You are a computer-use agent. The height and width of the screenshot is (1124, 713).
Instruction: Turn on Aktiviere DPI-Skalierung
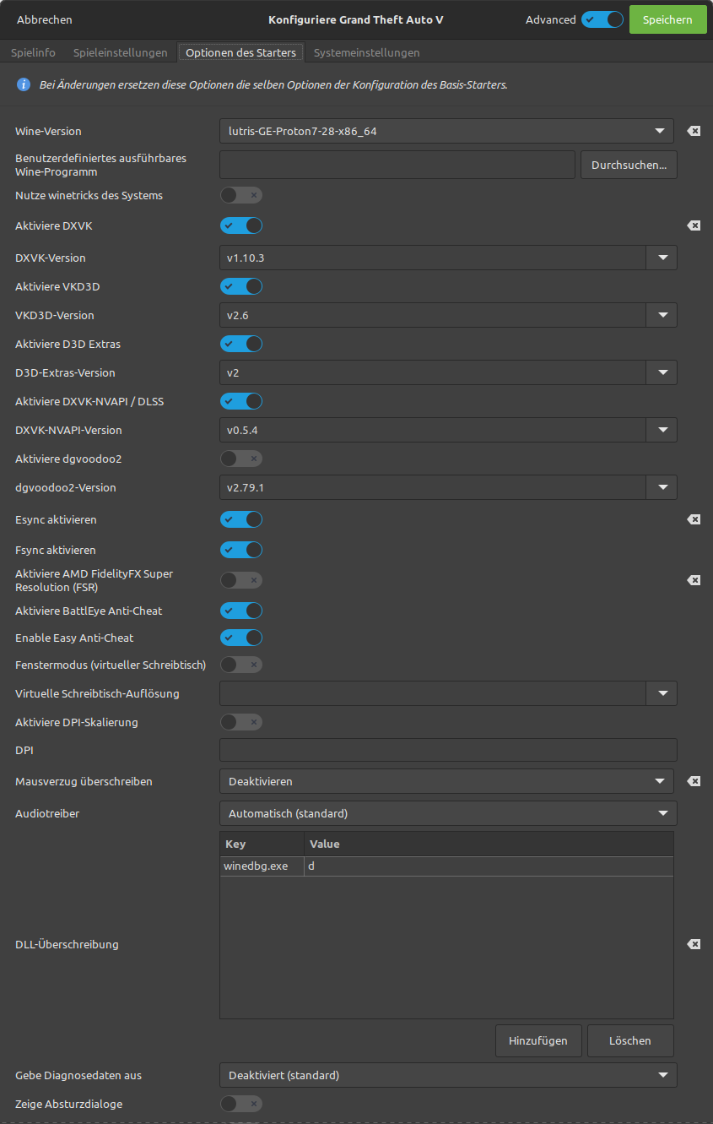coord(241,722)
